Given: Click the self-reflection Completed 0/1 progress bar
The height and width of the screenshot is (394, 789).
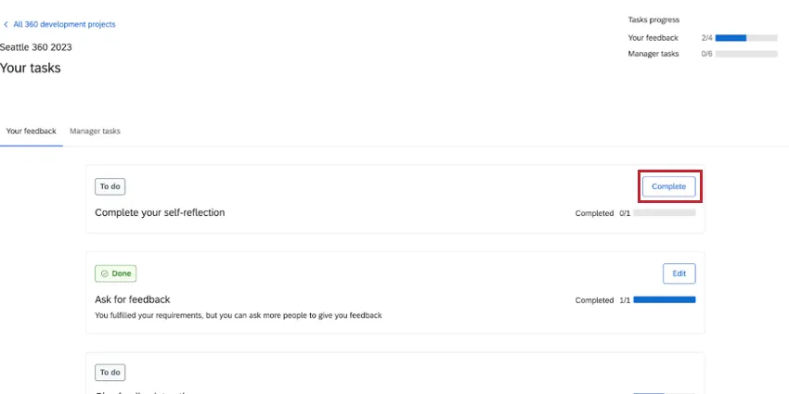Looking at the screenshot, I should [664, 212].
